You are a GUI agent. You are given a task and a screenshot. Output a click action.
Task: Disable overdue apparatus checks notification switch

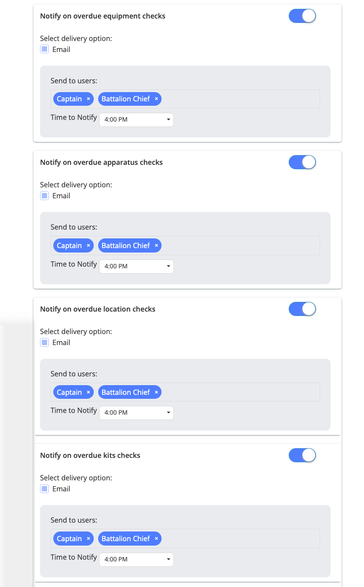click(x=302, y=163)
